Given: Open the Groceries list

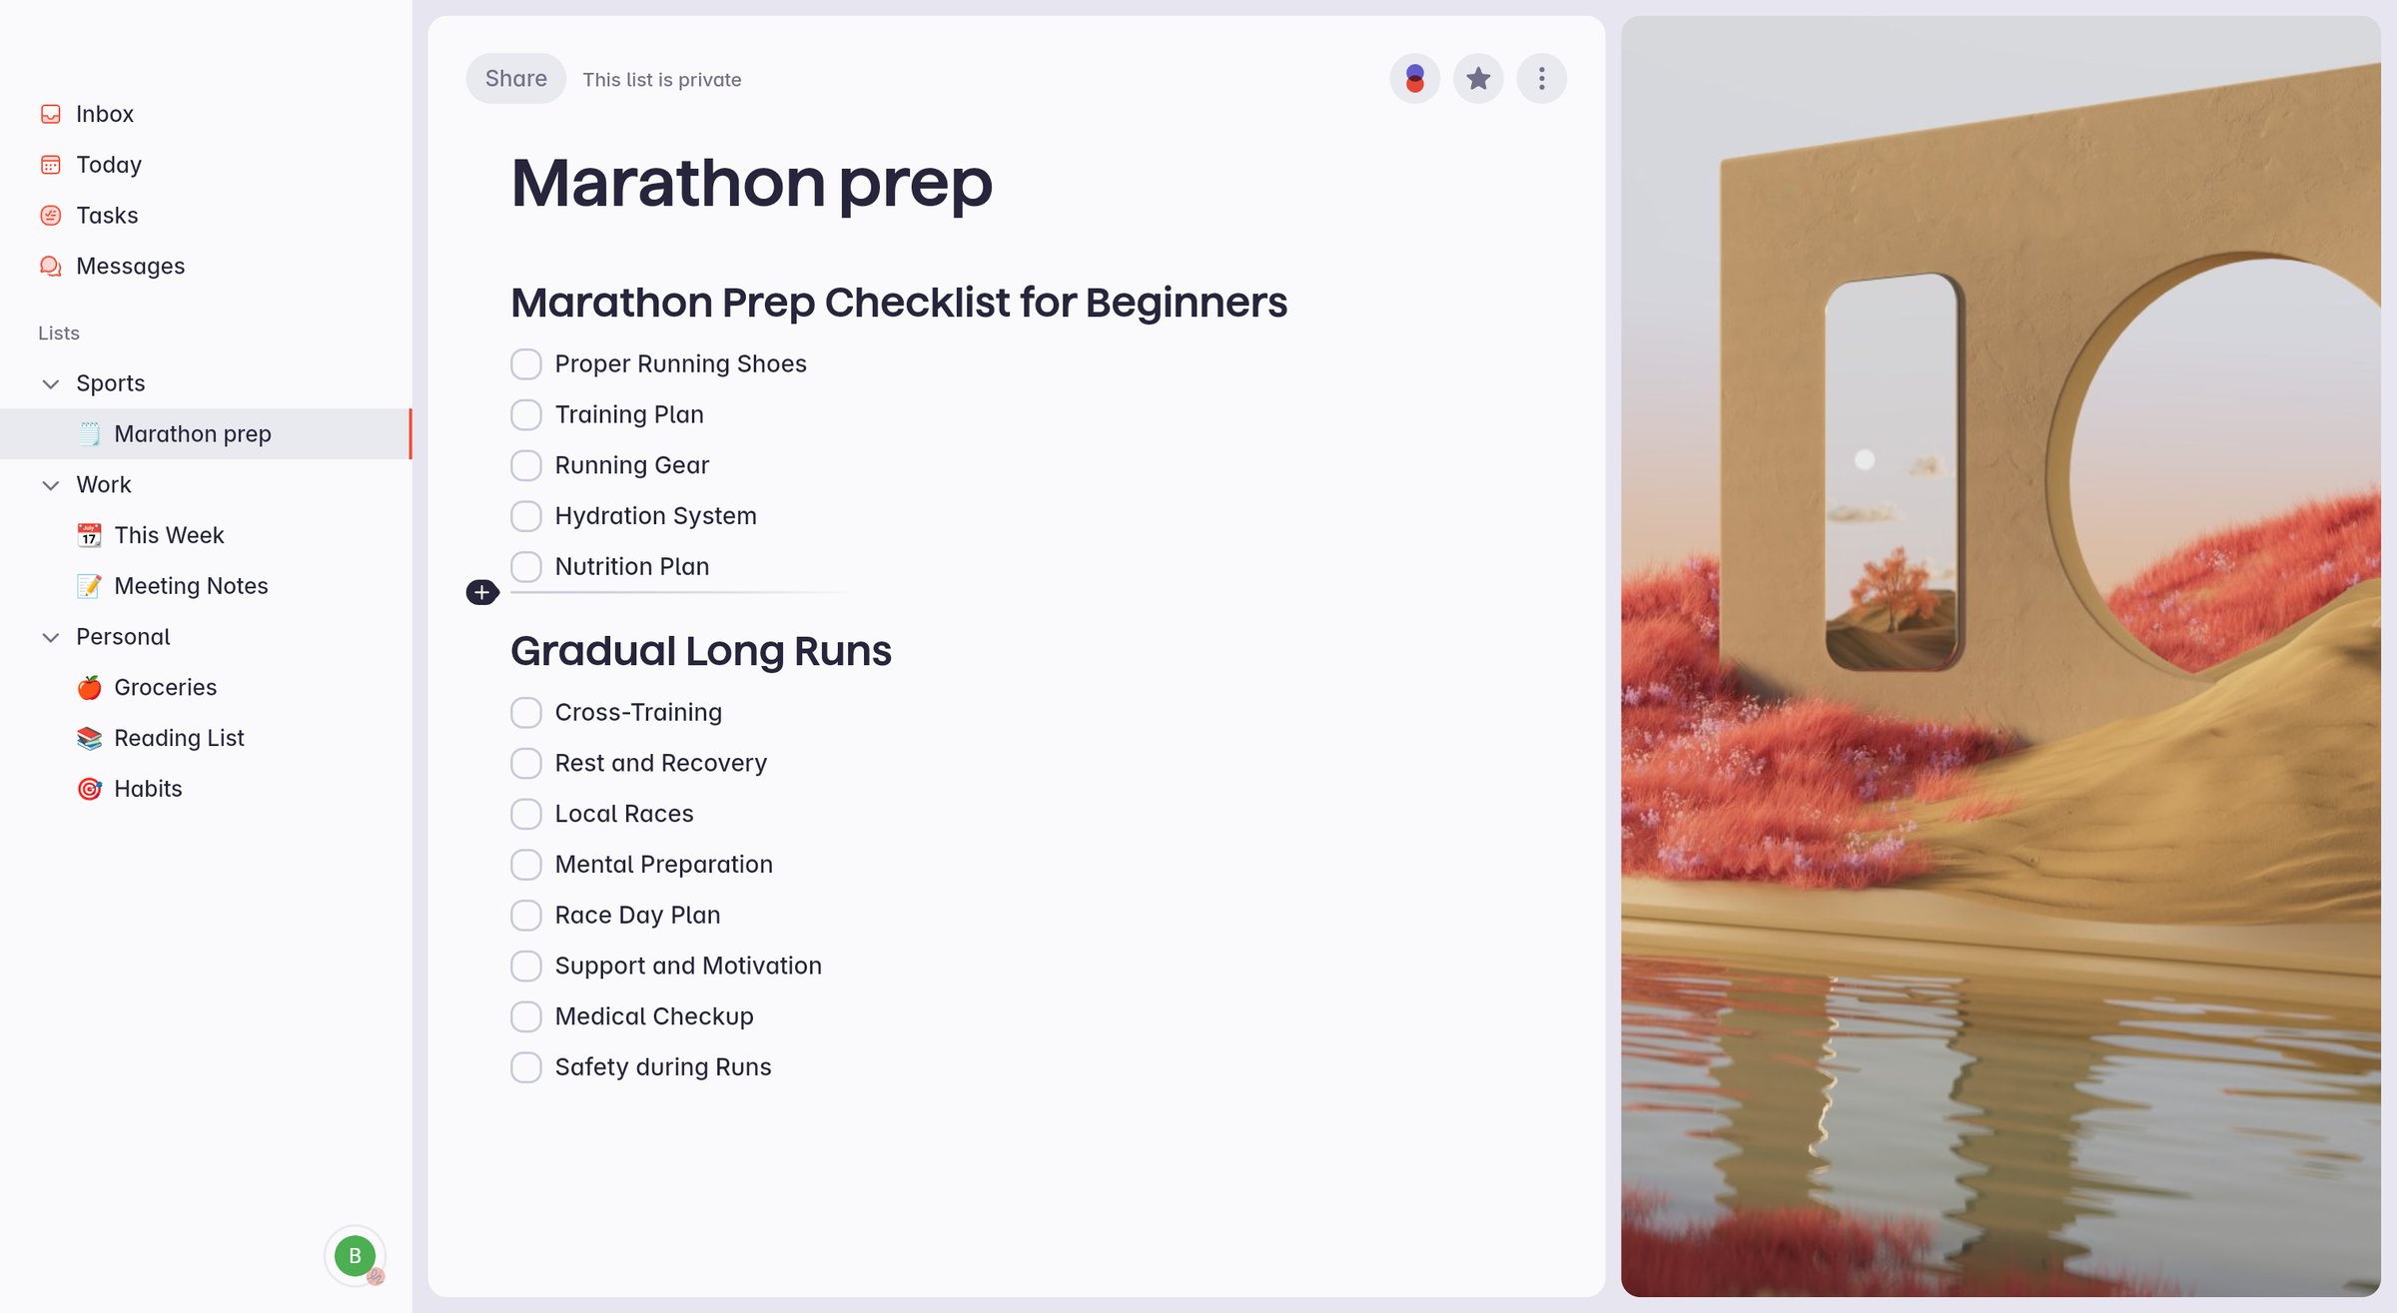Looking at the screenshot, I should pyautogui.click(x=206, y=688).
